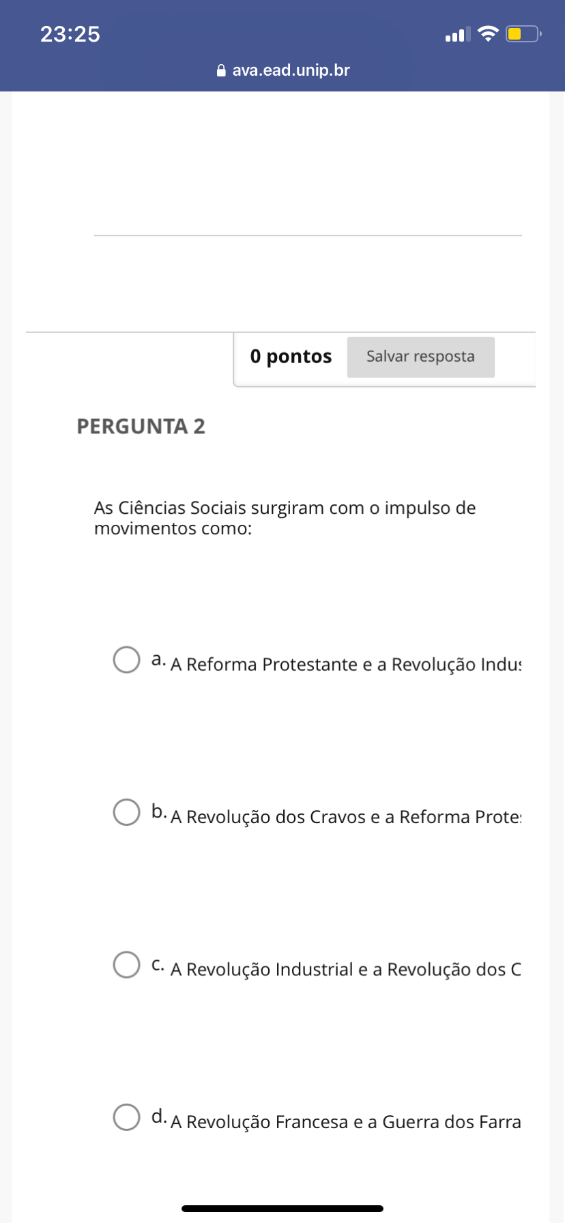This screenshot has height=1223, width=565.
Task: Tap answer text 'A Revolução dos Cravos'
Action: pyautogui.click(x=345, y=817)
